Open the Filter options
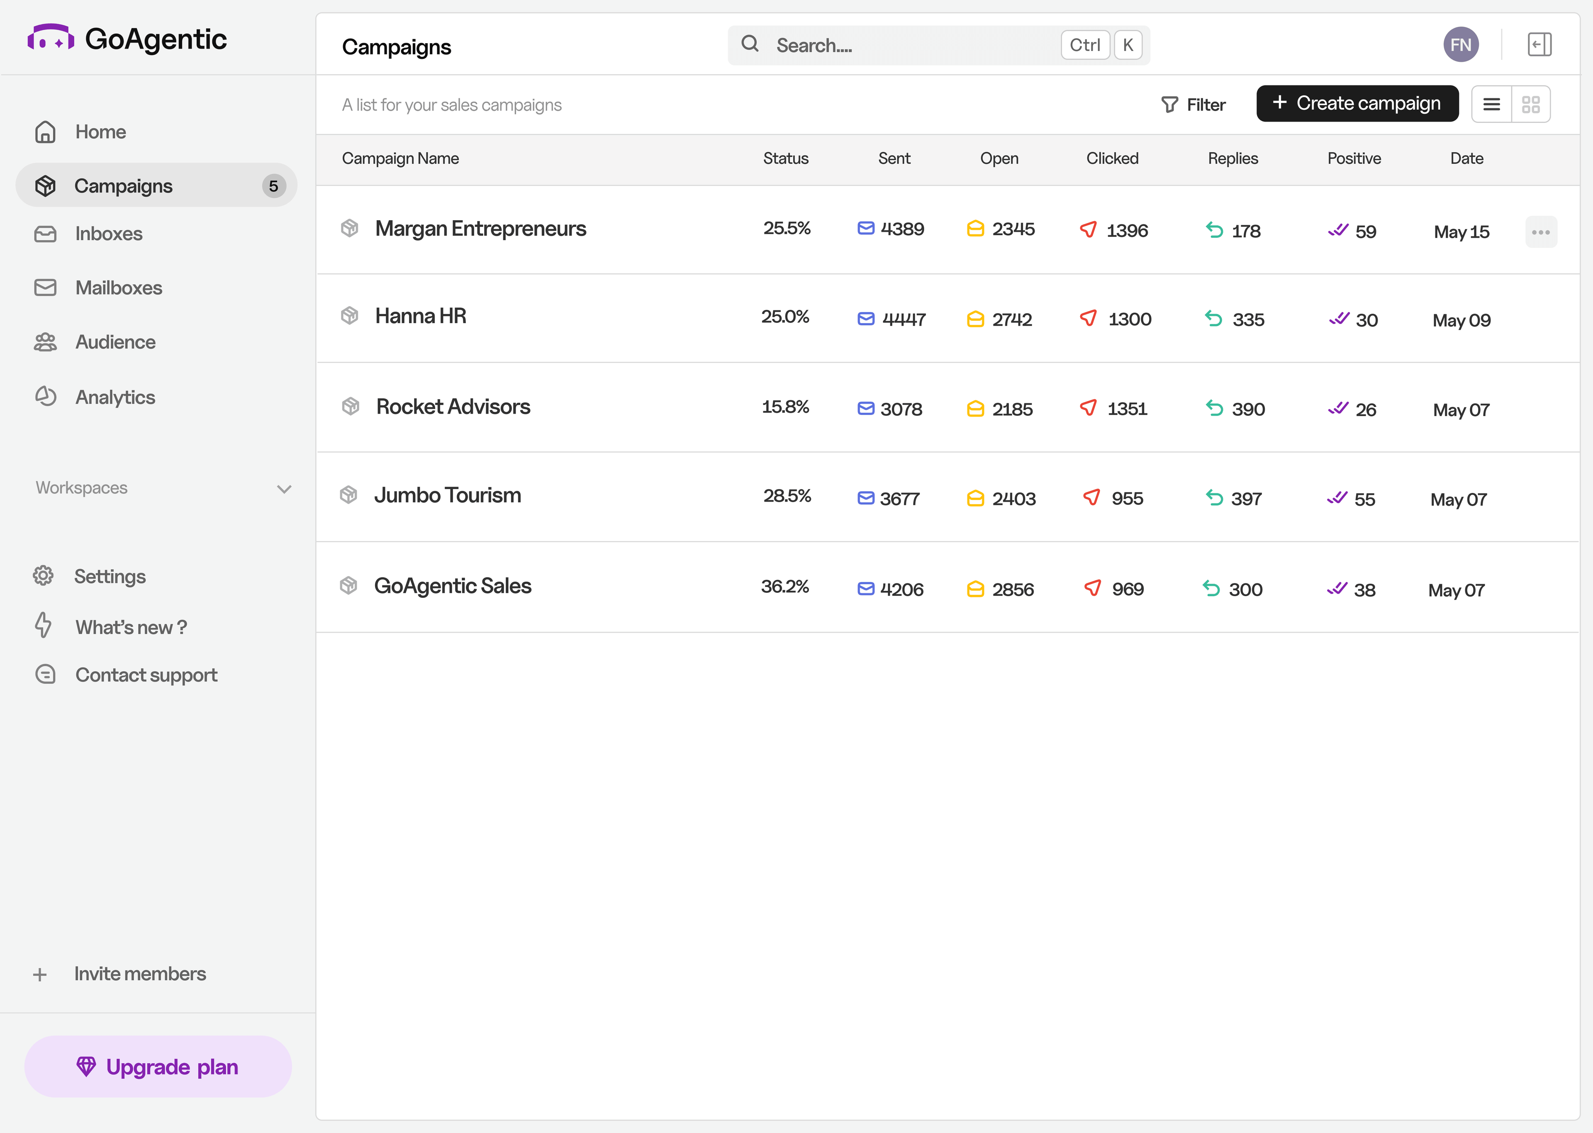Image resolution: width=1593 pixels, height=1133 pixels. 1194,104
